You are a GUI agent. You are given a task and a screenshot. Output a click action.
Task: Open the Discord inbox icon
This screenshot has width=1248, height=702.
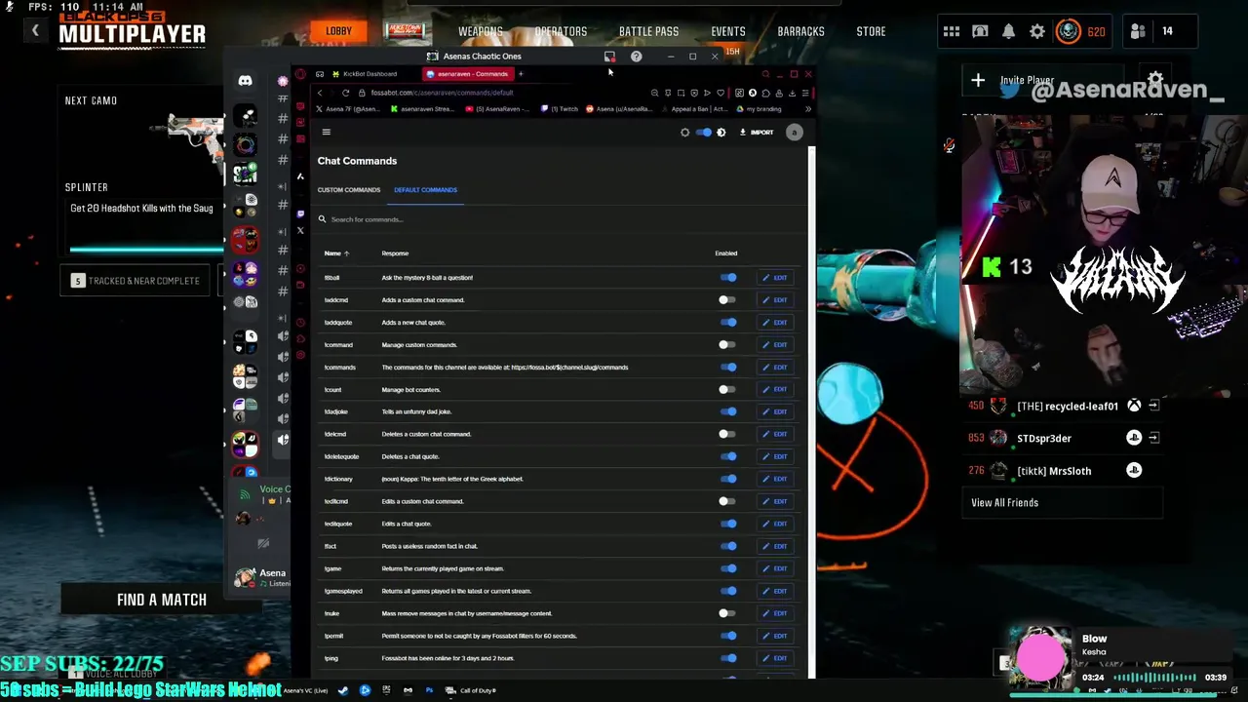[609, 57]
